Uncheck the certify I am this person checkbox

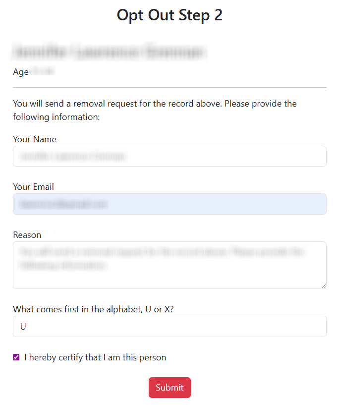click(16, 357)
